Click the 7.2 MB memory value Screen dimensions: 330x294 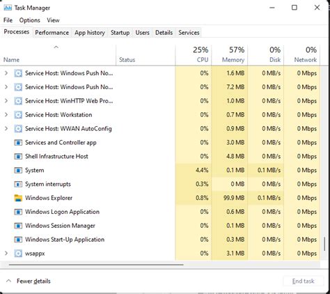(x=235, y=87)
